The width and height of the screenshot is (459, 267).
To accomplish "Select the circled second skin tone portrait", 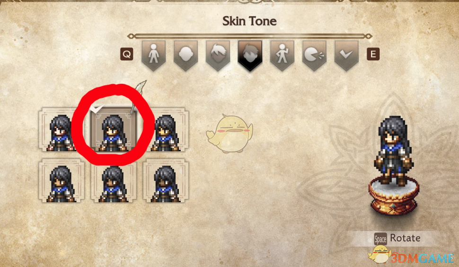I will pyautogui.click(x=114, y=129).
